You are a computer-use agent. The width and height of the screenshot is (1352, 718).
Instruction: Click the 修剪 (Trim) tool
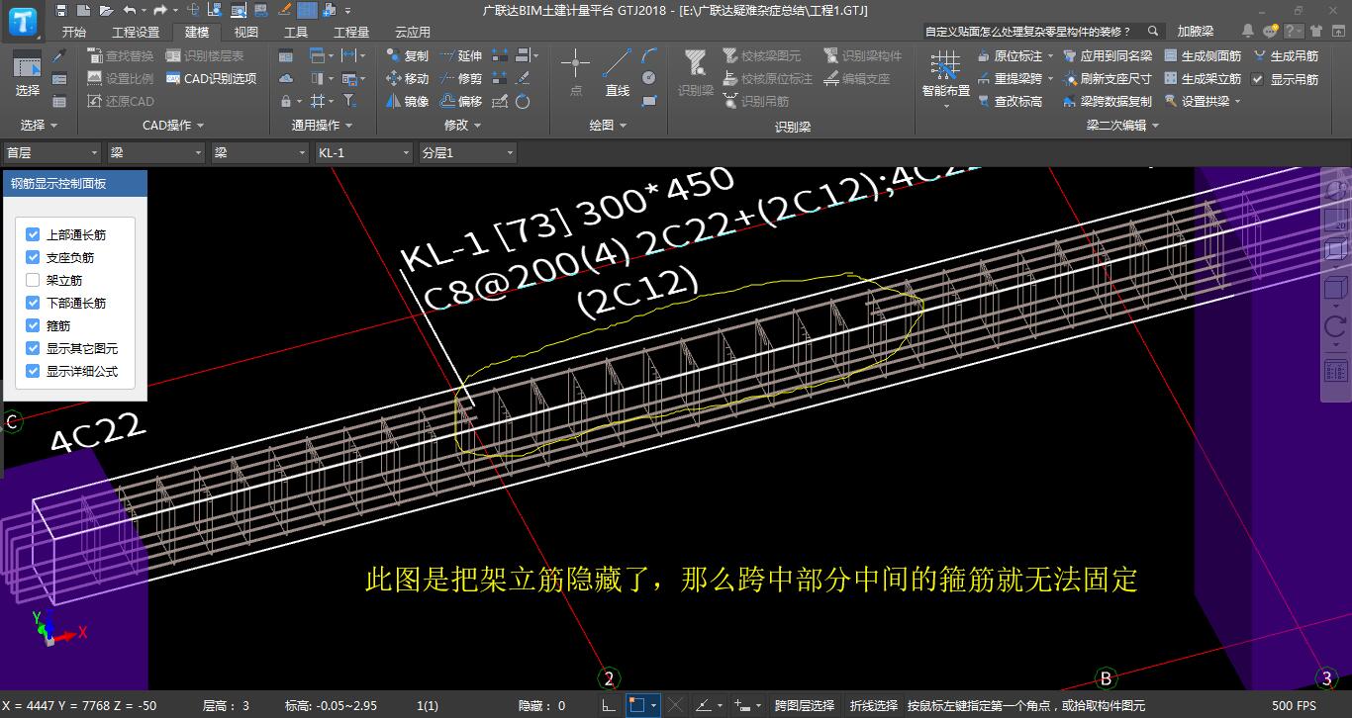point(461,78)
